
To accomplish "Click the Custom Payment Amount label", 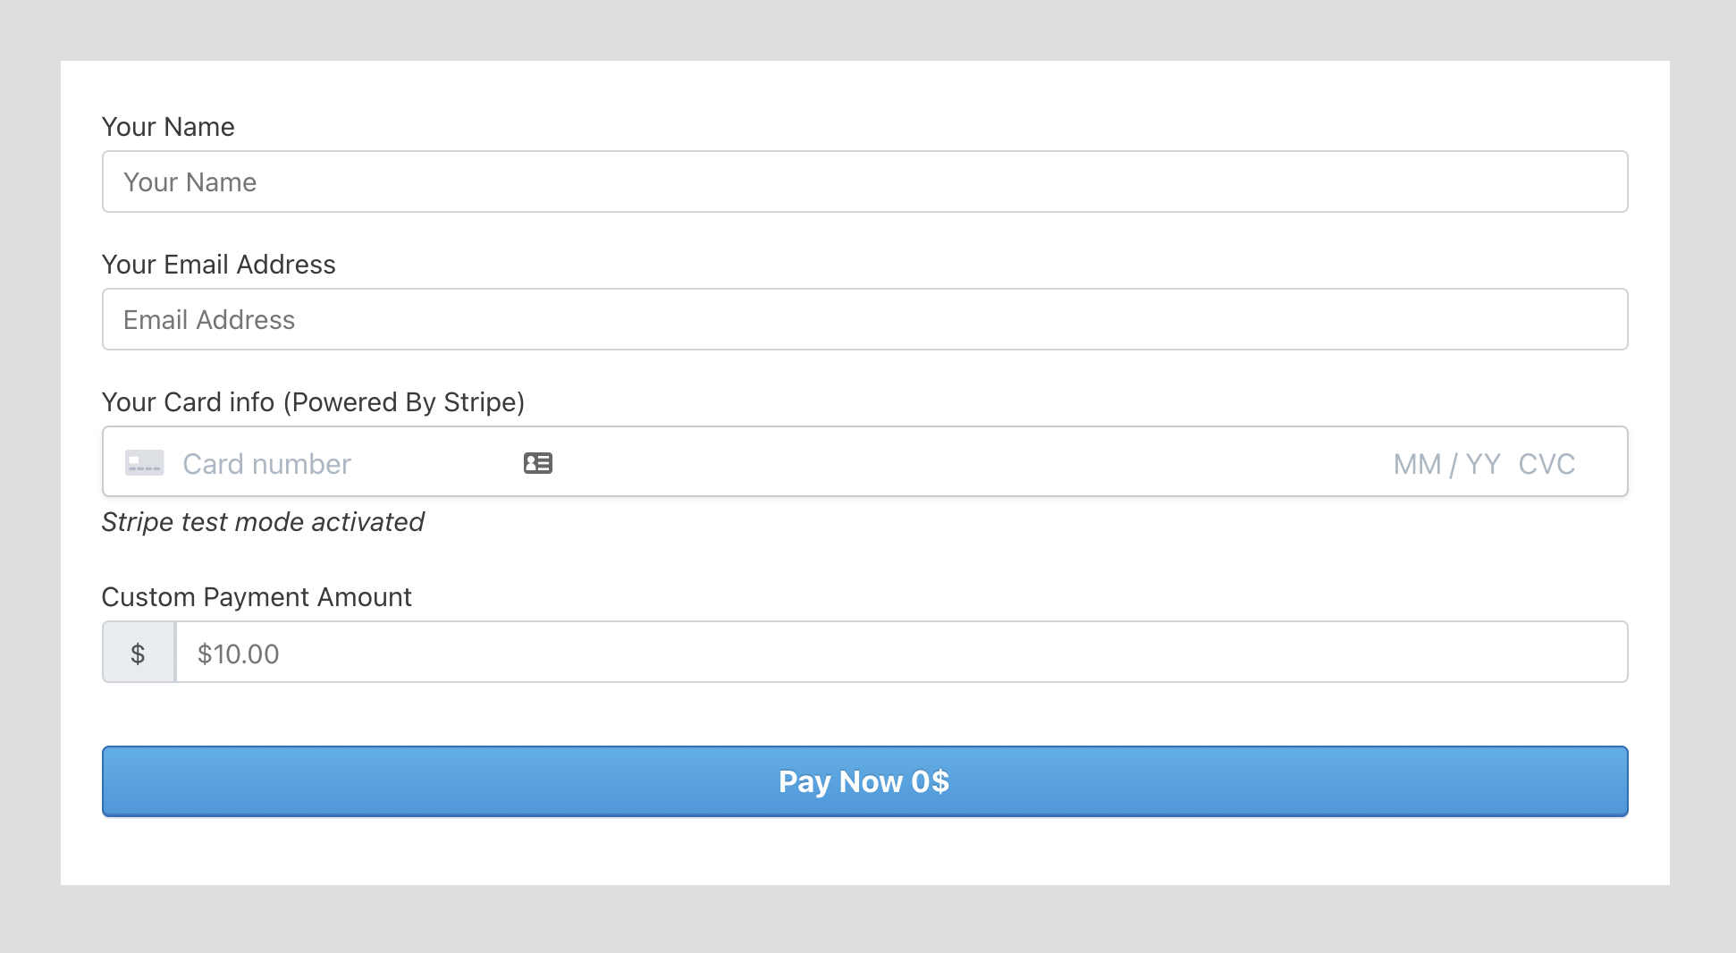I will pos(257,597).
